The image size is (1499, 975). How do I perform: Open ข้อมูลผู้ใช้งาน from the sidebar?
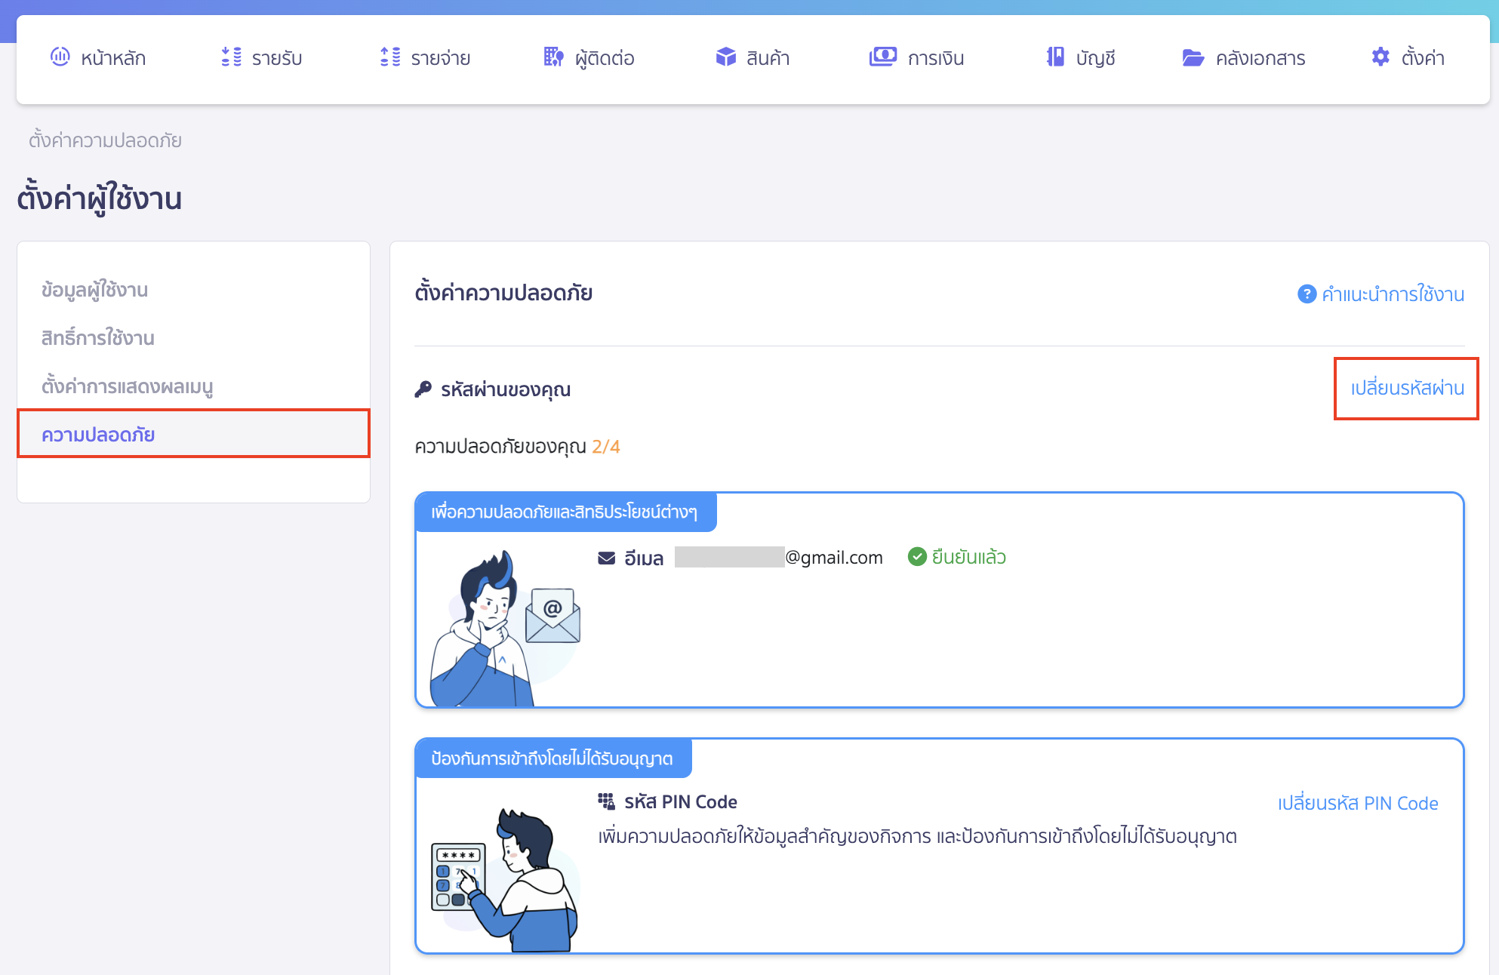(x=94, y=289)
